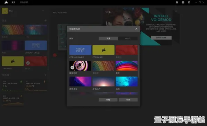207x126 pixels.
Task: Choose the blue CORSAIR ONE preset thumbnail
Action: tap(80, 50)
